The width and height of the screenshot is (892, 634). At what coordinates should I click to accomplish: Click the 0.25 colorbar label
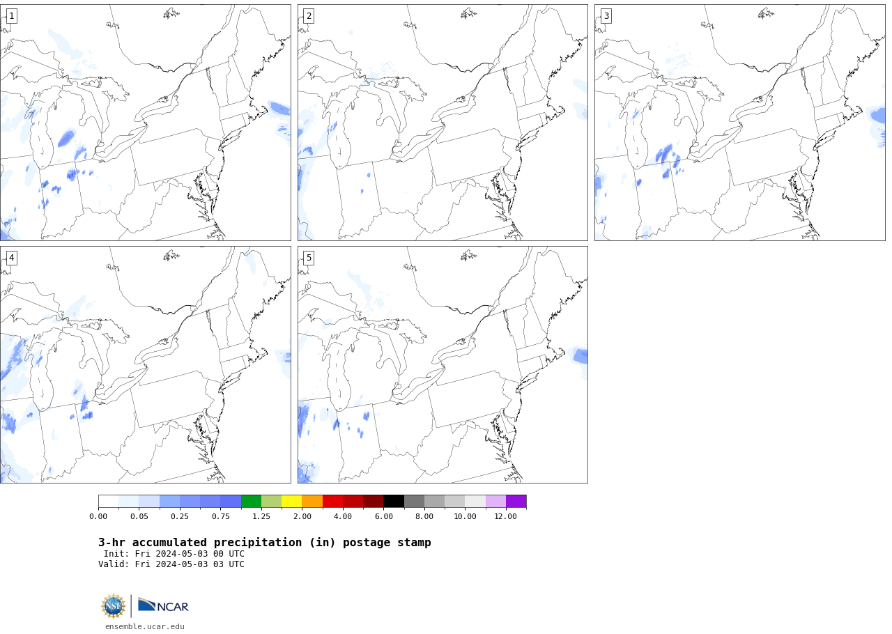click(180, 516)
